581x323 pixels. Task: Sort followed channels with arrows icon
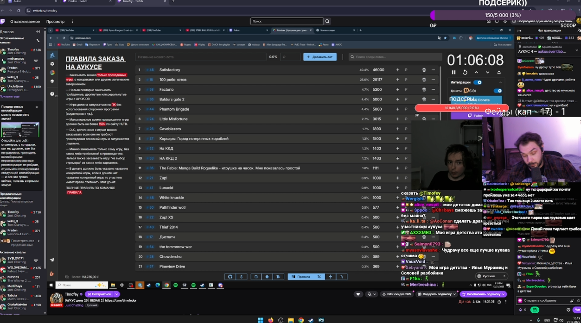(38, 40)
